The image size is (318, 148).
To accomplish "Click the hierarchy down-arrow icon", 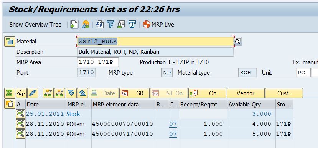I will [59, 93].
